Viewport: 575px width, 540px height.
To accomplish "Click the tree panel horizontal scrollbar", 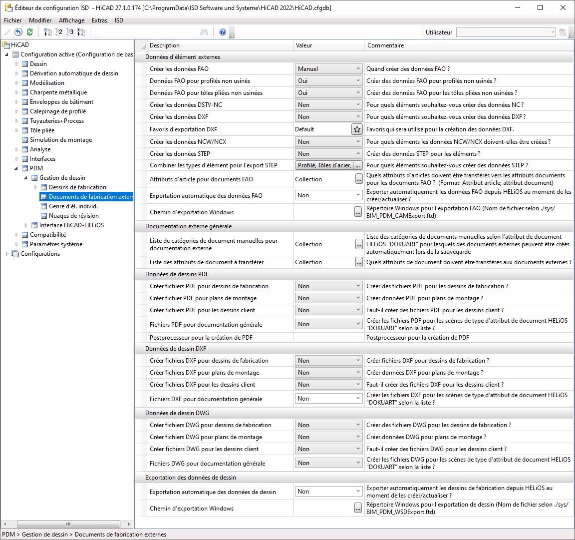I will pos(68,524).
